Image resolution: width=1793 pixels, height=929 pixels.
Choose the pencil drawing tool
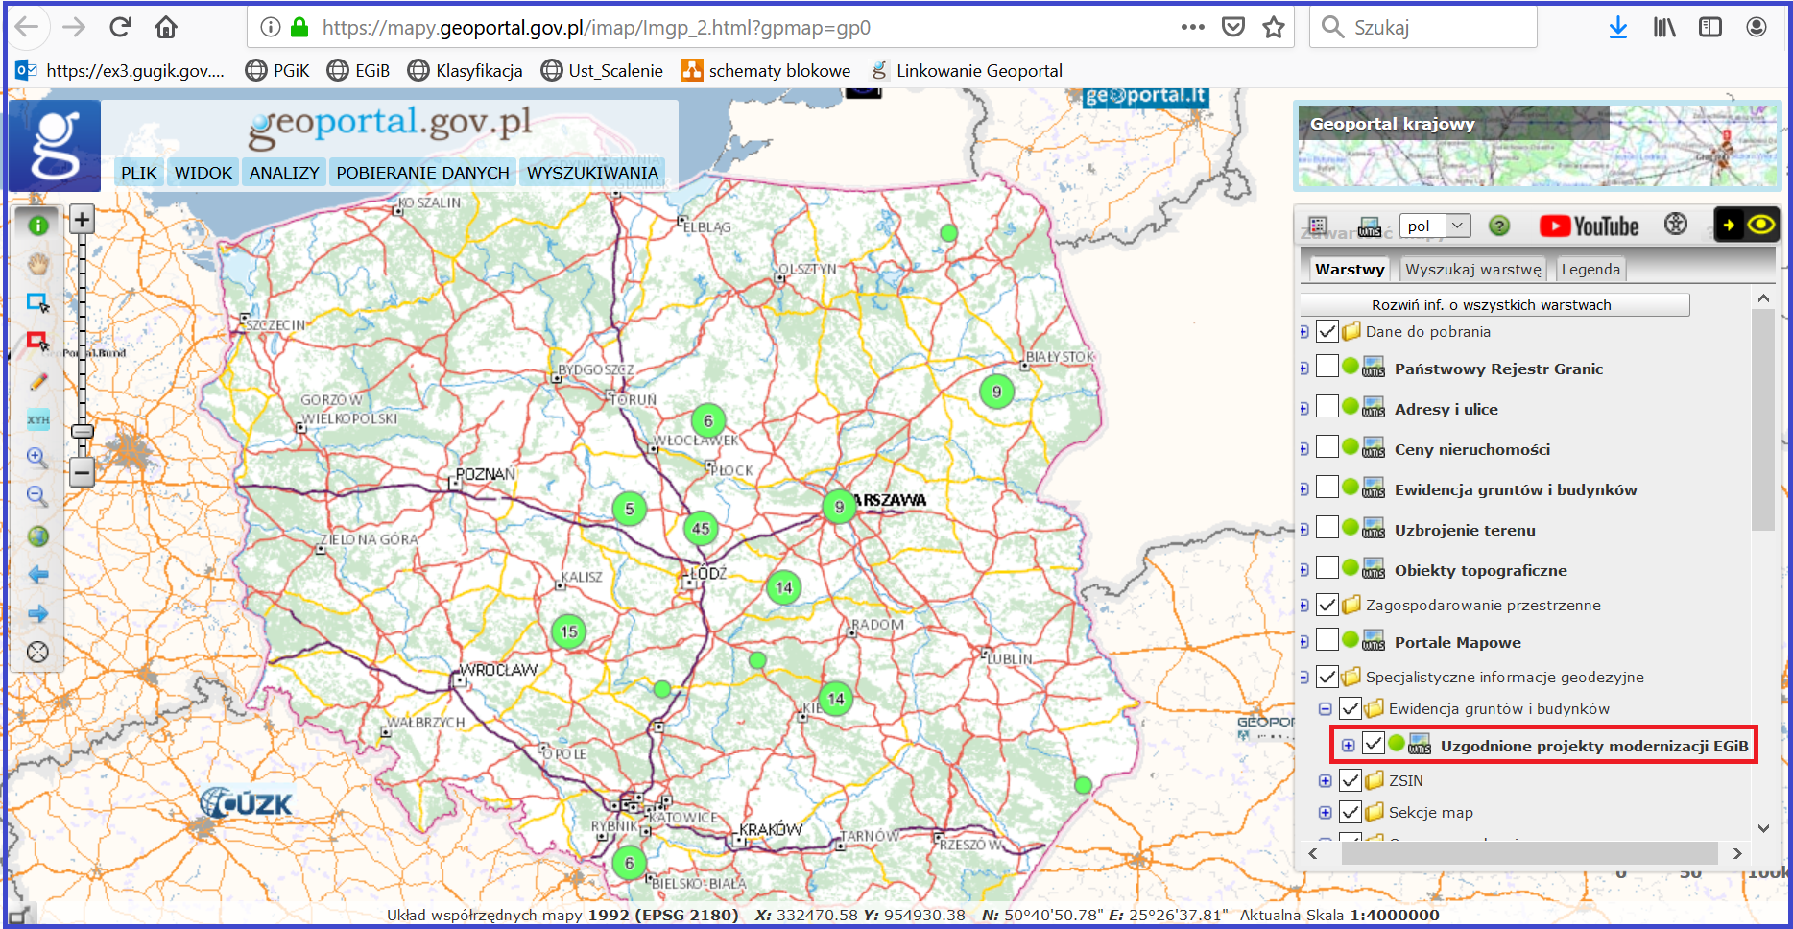(37, 381)
